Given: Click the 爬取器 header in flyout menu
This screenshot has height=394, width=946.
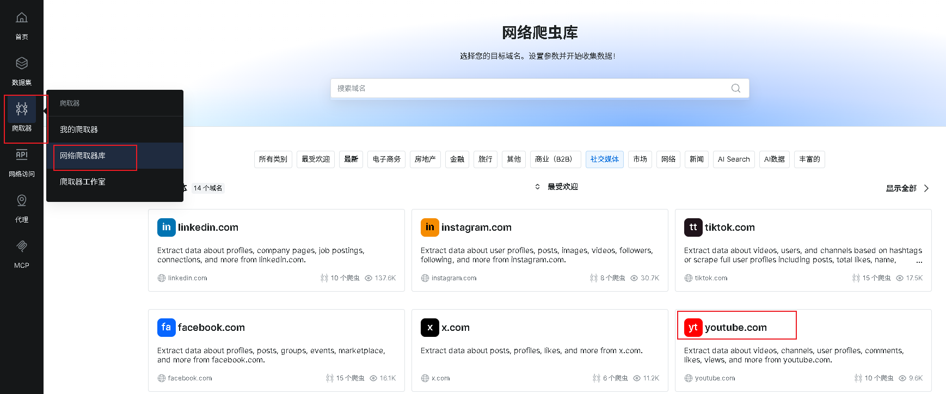Looking at the screenshot, I should (70, 103).
